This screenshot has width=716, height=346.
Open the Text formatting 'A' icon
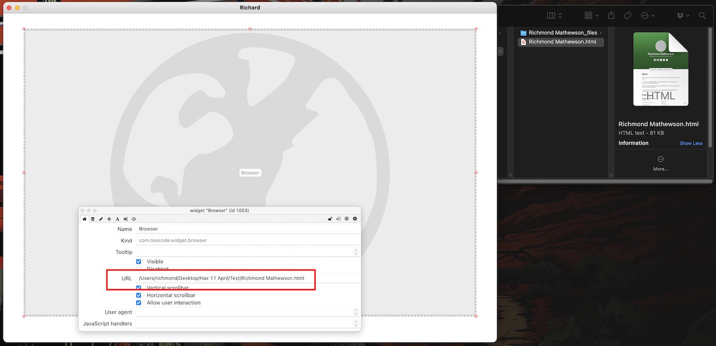117,219
